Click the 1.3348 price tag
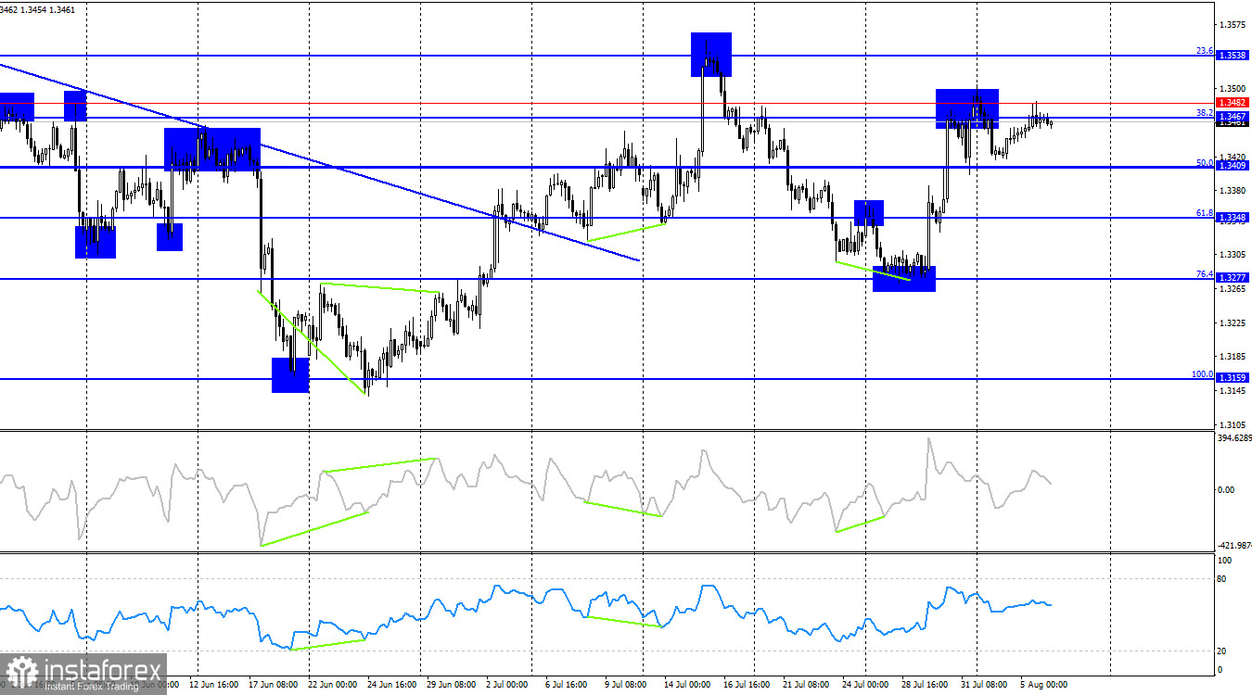 point(1232,218)
